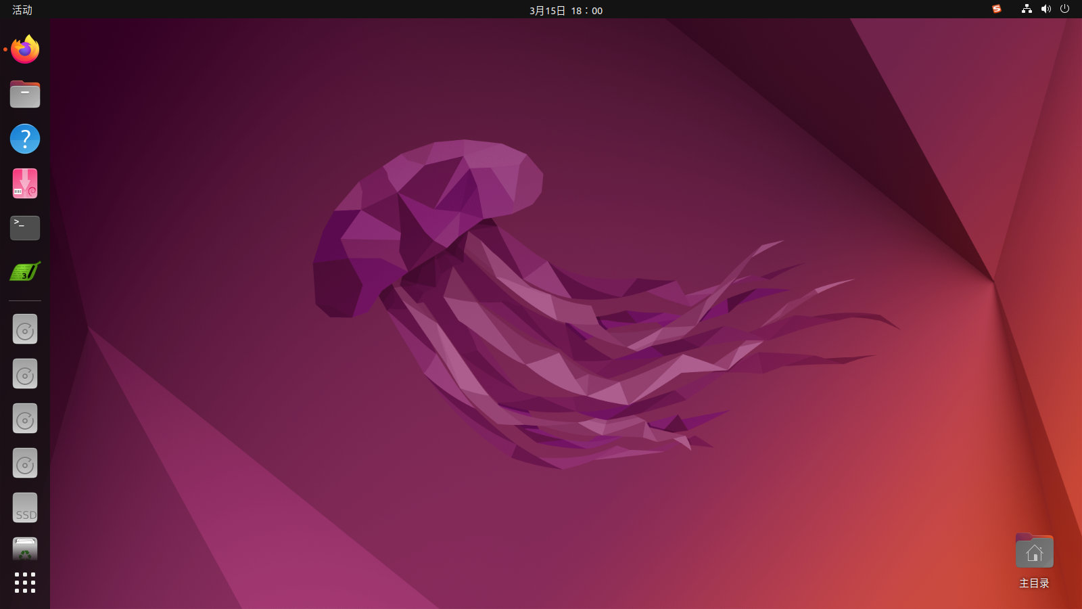This screenshot has height=609, width=1082.
Task: Open the clock showing 3月15日 18:00
Action: (x=566, y=11)
